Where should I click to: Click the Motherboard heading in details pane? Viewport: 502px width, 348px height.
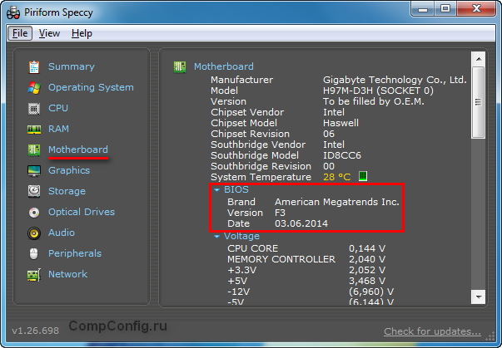(224, 66)
